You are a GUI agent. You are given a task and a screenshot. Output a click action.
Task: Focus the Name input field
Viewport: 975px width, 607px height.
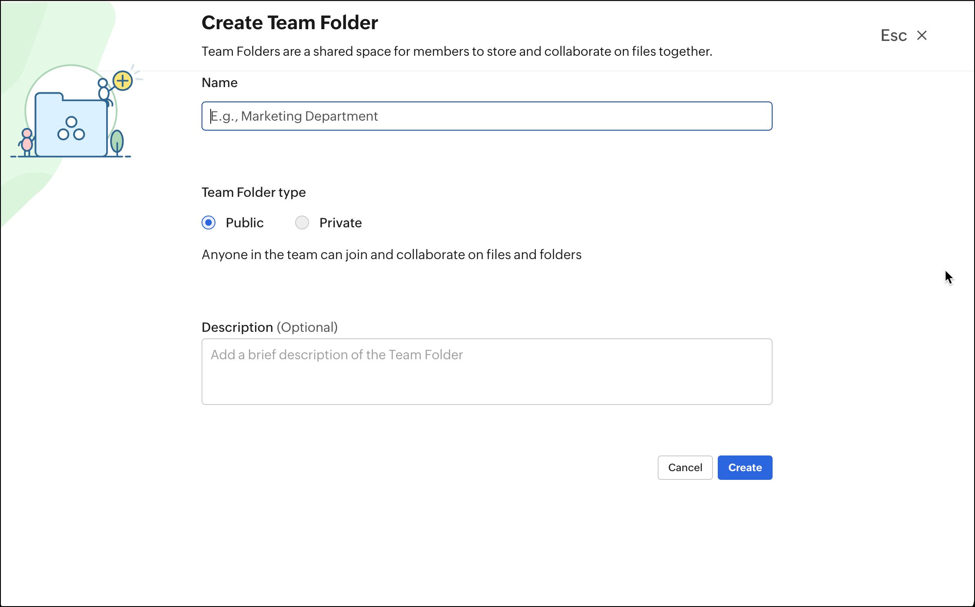click(x=487, y=116)
